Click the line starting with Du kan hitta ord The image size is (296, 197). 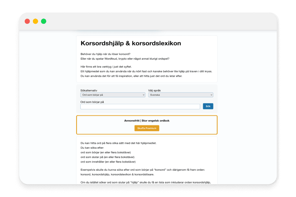[118, 143]
